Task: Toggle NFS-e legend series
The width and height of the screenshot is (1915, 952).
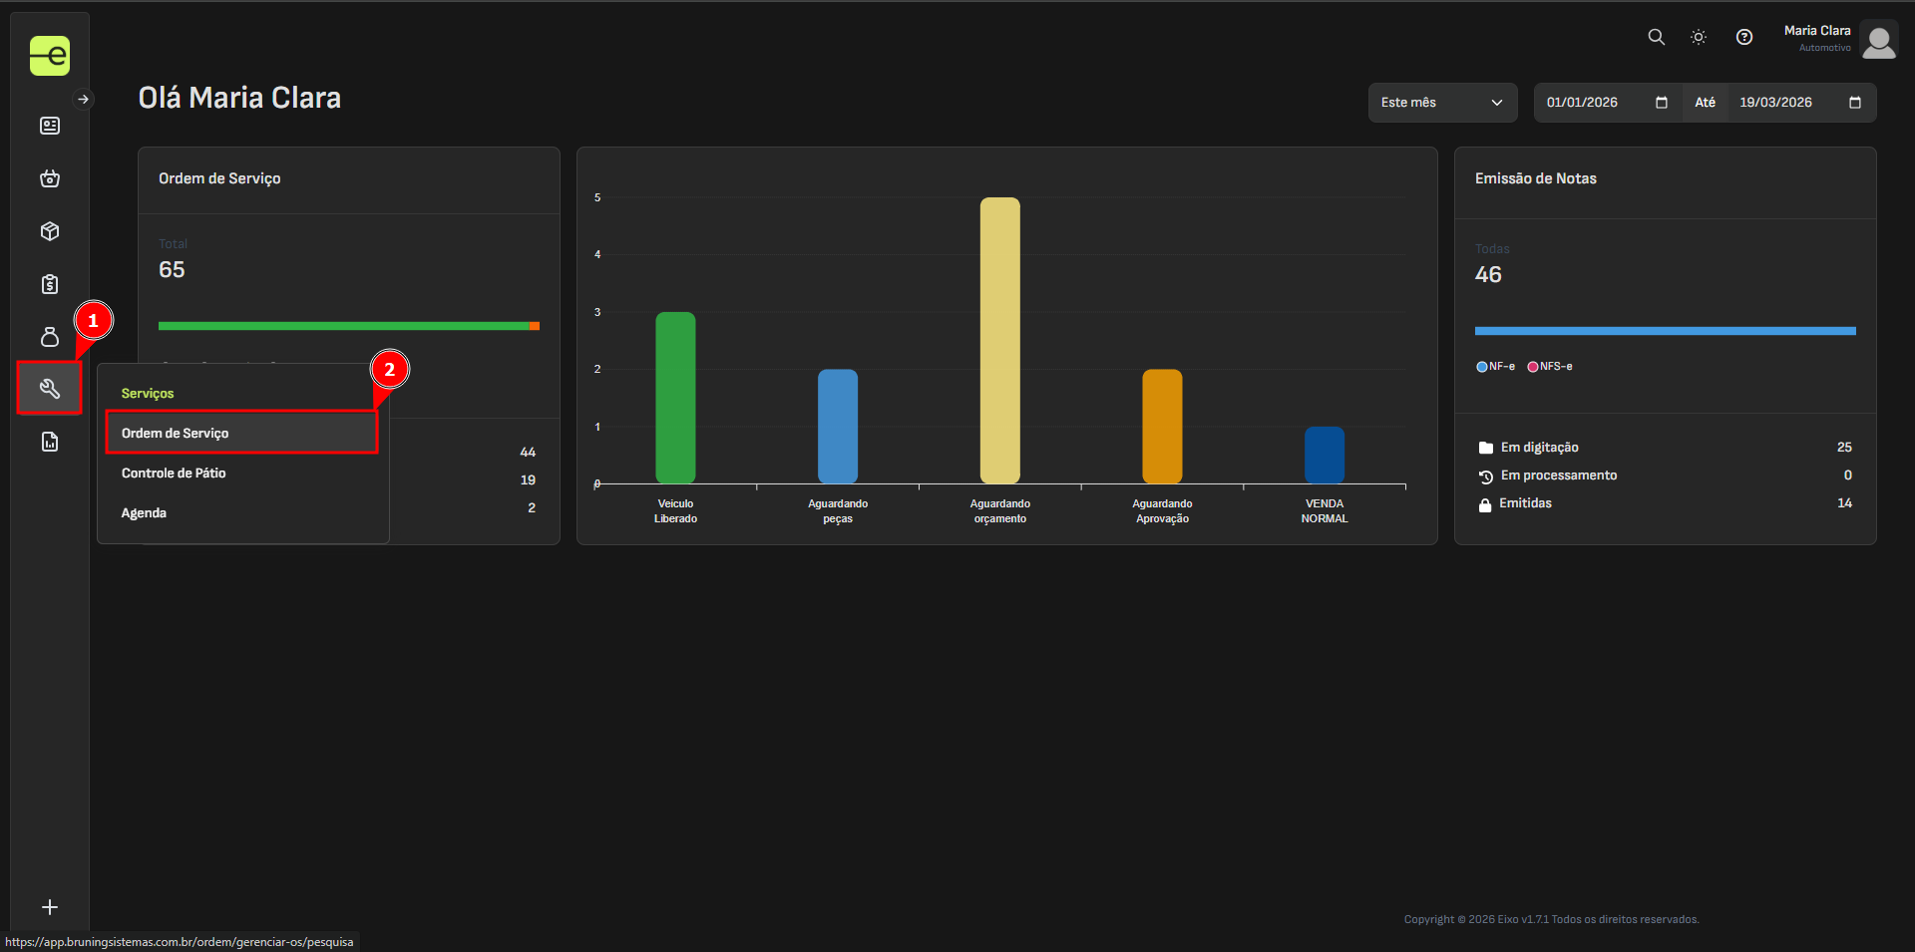Action: [1549, 367]
